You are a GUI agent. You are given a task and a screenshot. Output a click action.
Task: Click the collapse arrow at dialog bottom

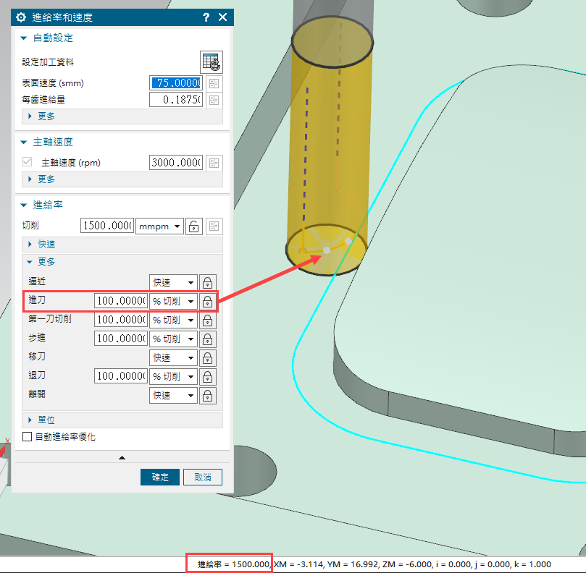(x=122, y=457)
